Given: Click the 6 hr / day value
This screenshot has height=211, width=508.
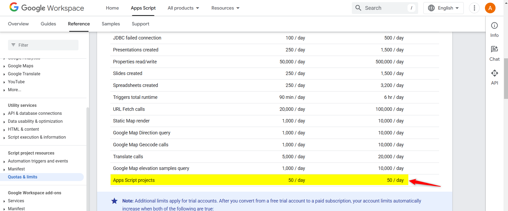Looking at the screenshot, I should click(x=394, y=97).
